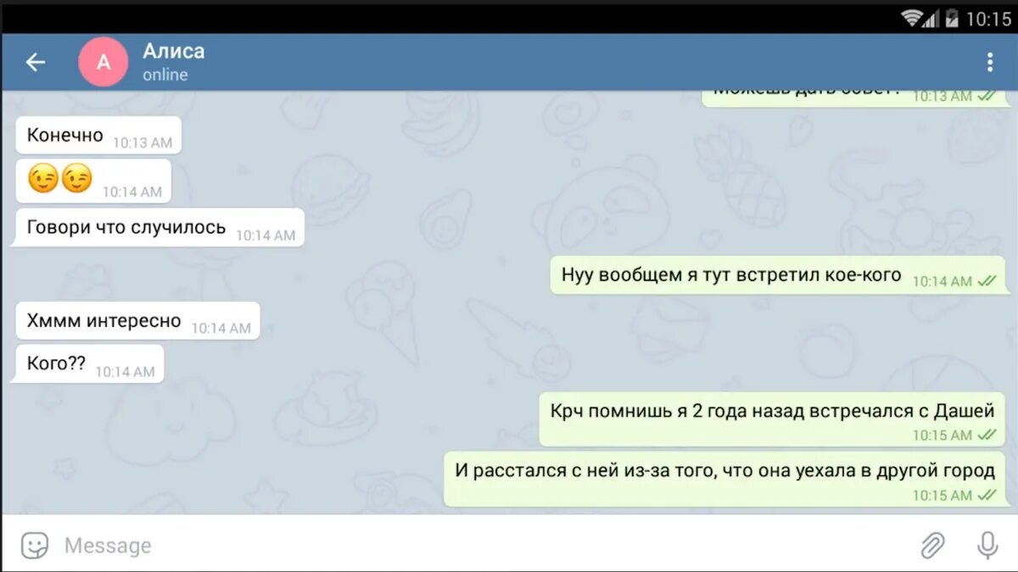Tap the "Кого??" message bubble
Image resolution: width=1018 pixels, height=572 pixels.
pos(88,364)
